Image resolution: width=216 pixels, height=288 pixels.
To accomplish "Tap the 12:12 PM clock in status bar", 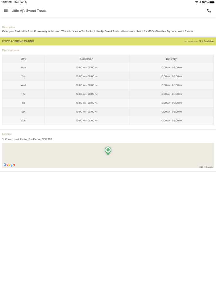I will [7, 2].
